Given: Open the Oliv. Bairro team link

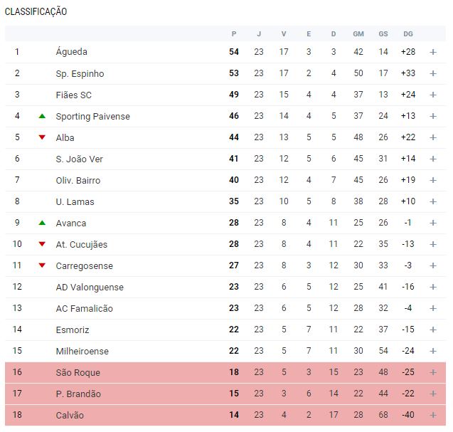Looking at the screenshot, I should (x=78, y=180).
